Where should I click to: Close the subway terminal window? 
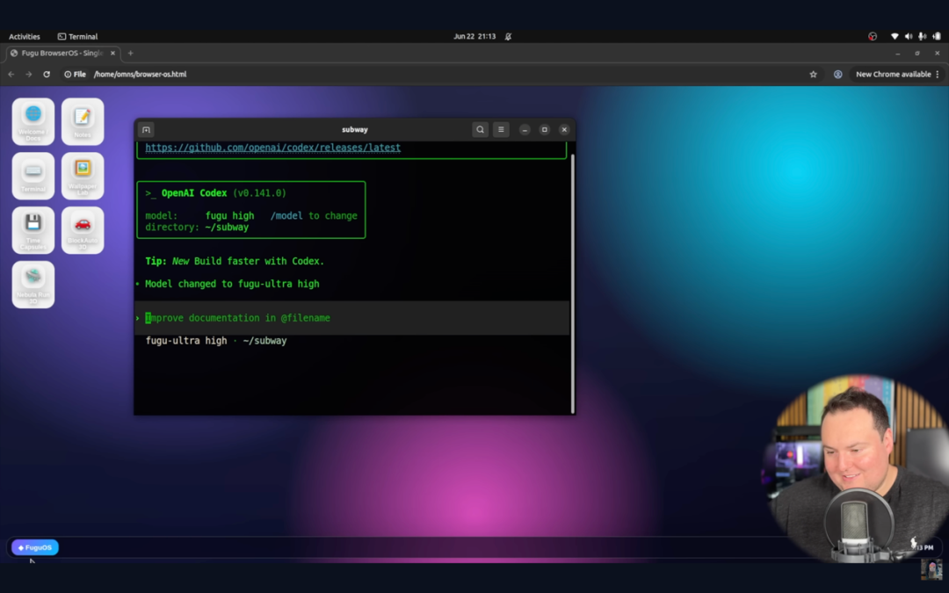pos(564,129)
